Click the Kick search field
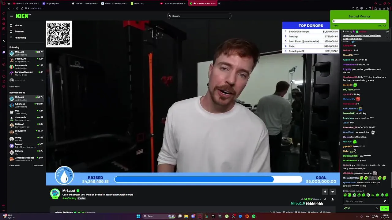 (199, 16)
